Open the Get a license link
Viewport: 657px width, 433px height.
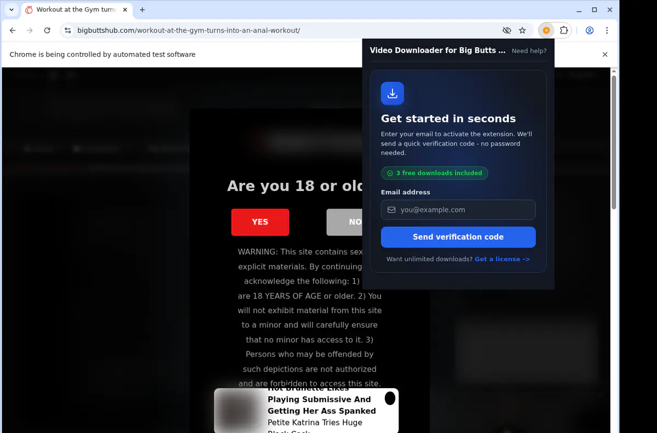[x=502, y=259]
